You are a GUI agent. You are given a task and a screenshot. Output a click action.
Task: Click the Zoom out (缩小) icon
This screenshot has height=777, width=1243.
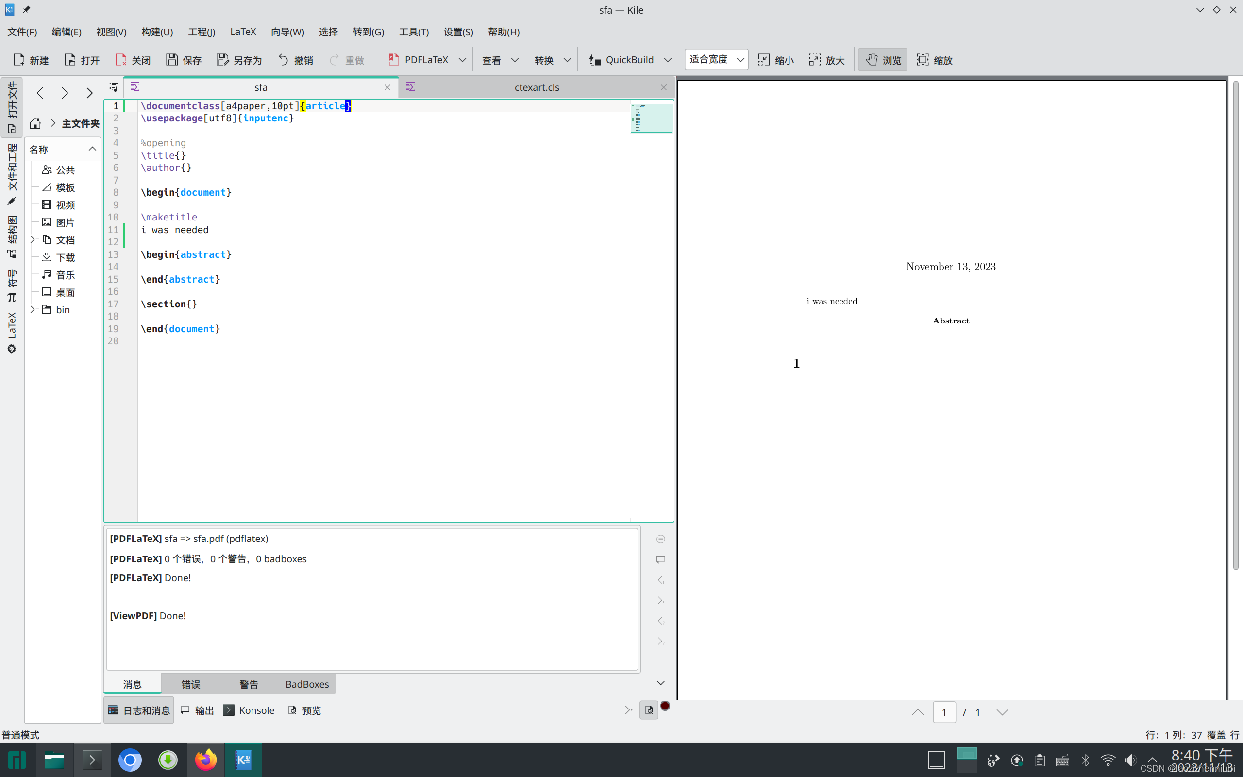pos(764,60)
